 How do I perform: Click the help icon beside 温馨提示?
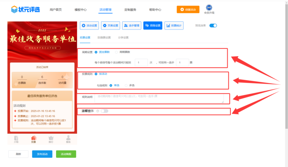(98, 111)
